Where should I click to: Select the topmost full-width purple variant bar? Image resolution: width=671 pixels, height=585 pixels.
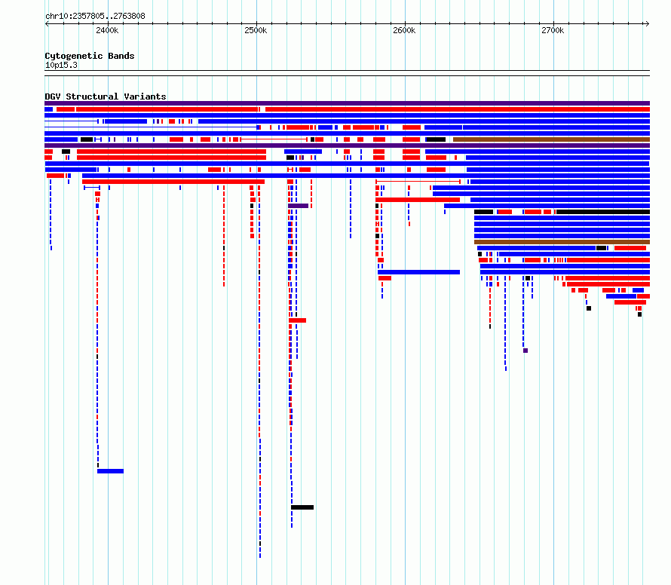pos(347,103)
